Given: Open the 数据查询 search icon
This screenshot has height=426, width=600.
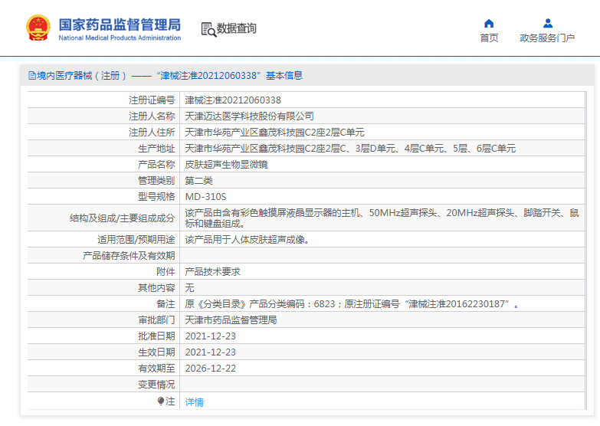Looking at the screenshot, I should 208,29.
